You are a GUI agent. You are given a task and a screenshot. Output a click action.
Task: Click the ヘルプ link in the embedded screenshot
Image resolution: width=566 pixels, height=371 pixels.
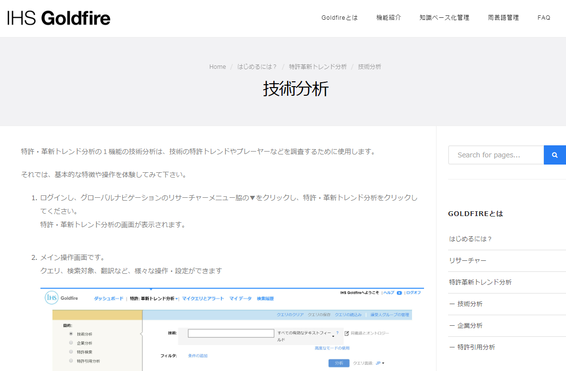pyautogui.click(x=389, y=293)
